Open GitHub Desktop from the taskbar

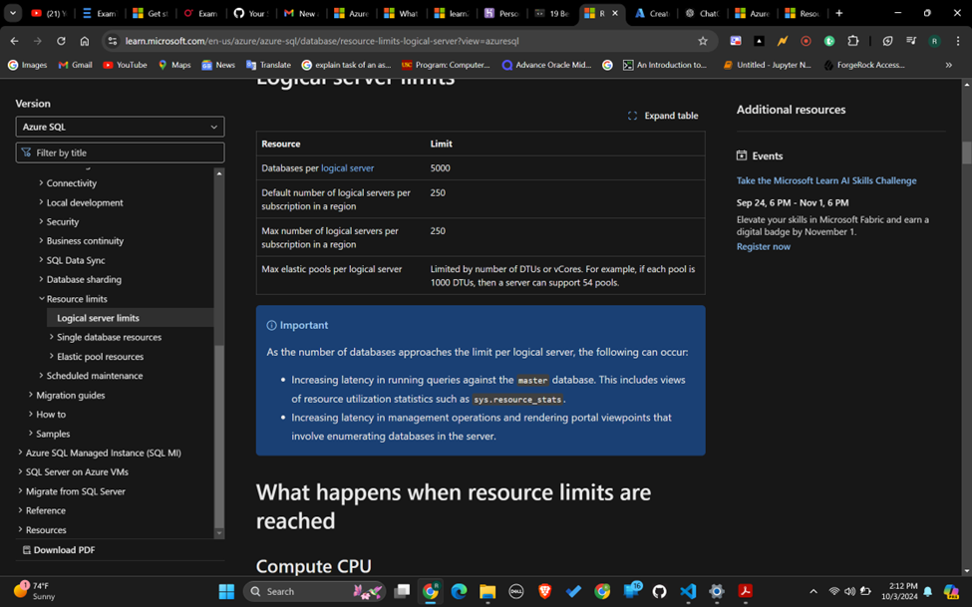(x=659, y=591)
